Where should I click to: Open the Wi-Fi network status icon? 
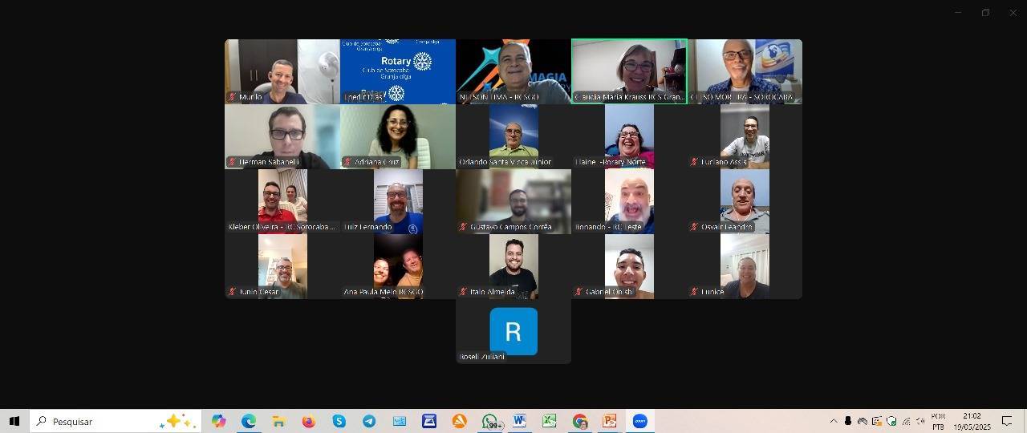click(906, 421)
